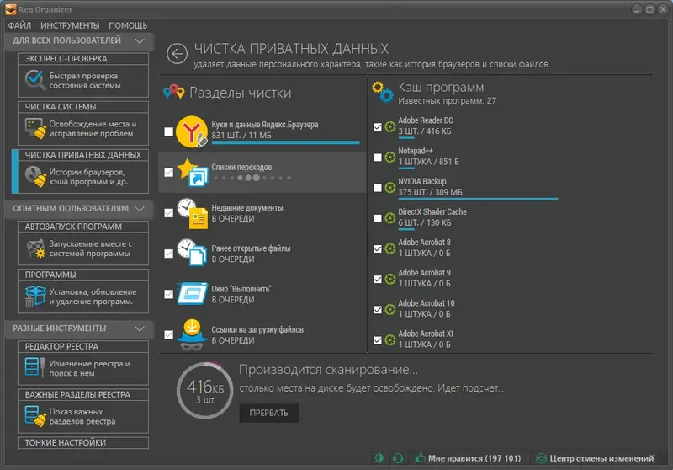
Task: Open the ПОМОЩЬ menu
Action: pos(128,25)
